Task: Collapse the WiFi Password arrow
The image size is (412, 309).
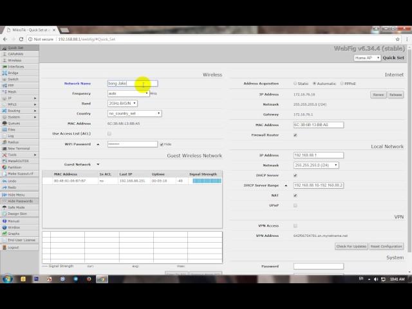Action: (98, 144)
